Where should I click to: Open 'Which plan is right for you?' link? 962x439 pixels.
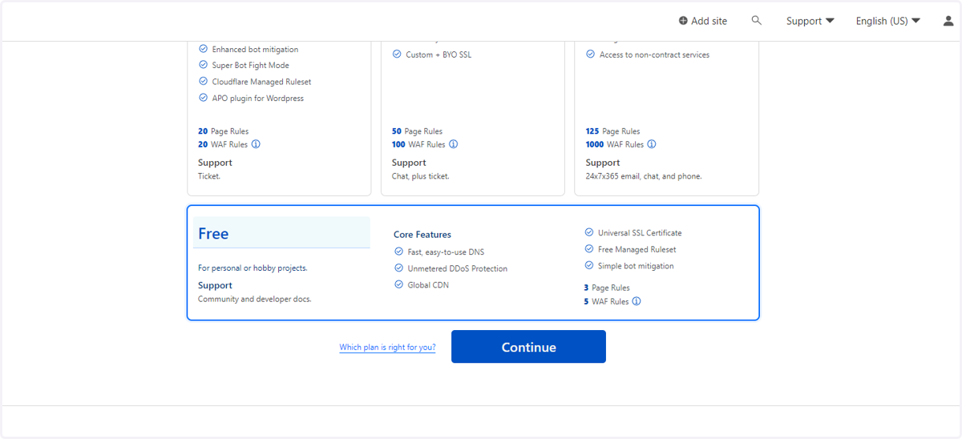(x=387, y=348)
